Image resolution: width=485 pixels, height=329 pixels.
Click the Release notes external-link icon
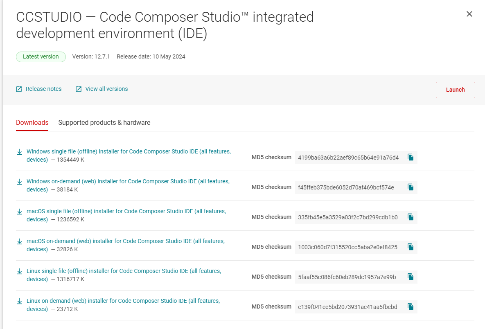(19, 89)
